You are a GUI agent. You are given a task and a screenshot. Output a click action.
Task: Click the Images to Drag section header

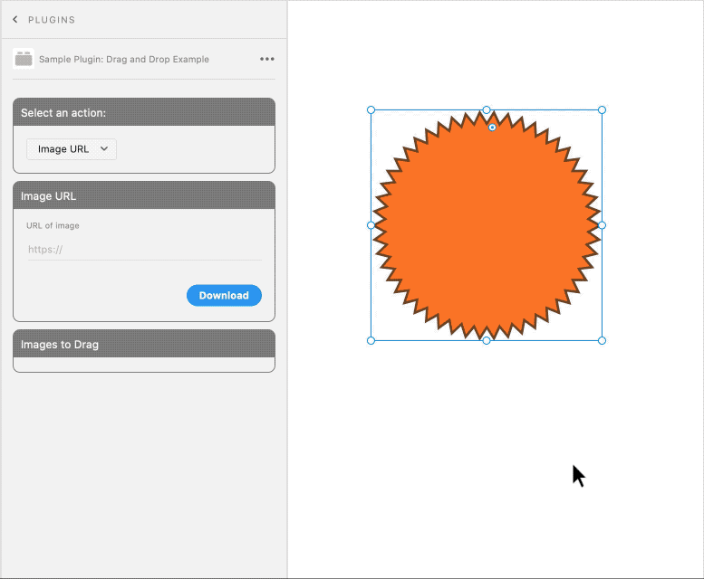pyautogui.click(x=144, y=344)
